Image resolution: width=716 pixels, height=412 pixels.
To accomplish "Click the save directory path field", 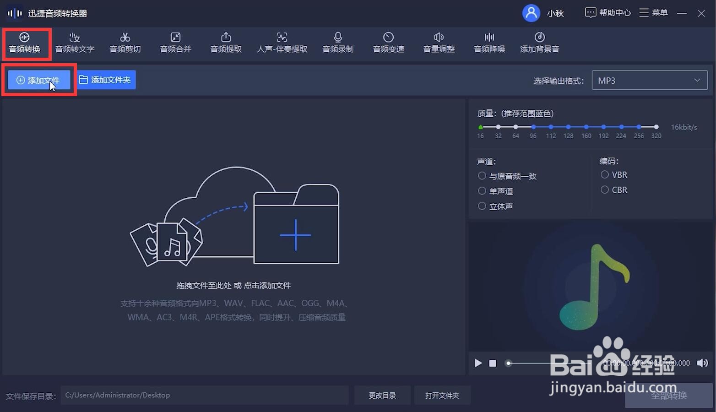I will click(205, 395).
